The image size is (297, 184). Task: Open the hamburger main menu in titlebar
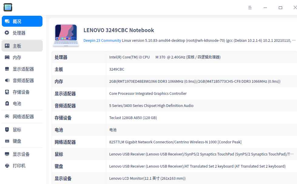point(250,8)
